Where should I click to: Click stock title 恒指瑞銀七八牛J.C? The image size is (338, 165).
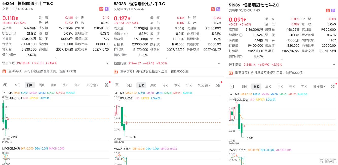click(147, 4)
